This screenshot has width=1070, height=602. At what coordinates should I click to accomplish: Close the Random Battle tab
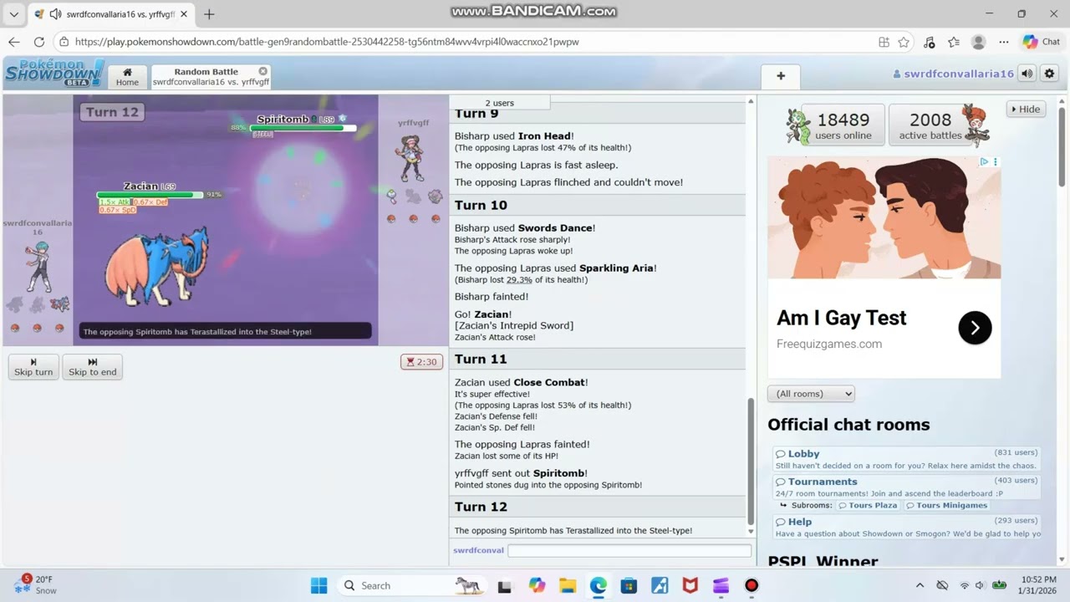[x=262, y=71]
